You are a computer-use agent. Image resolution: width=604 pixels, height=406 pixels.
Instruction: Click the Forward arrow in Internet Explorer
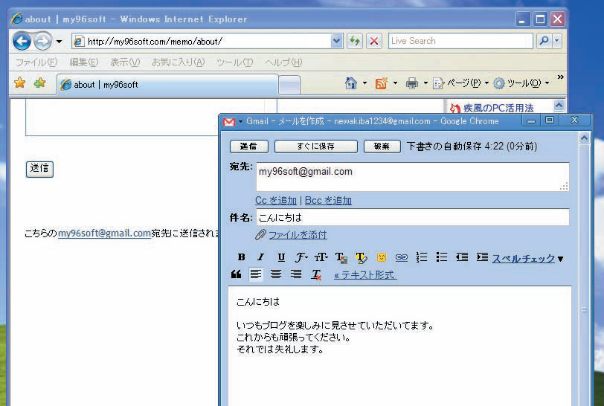42,41
